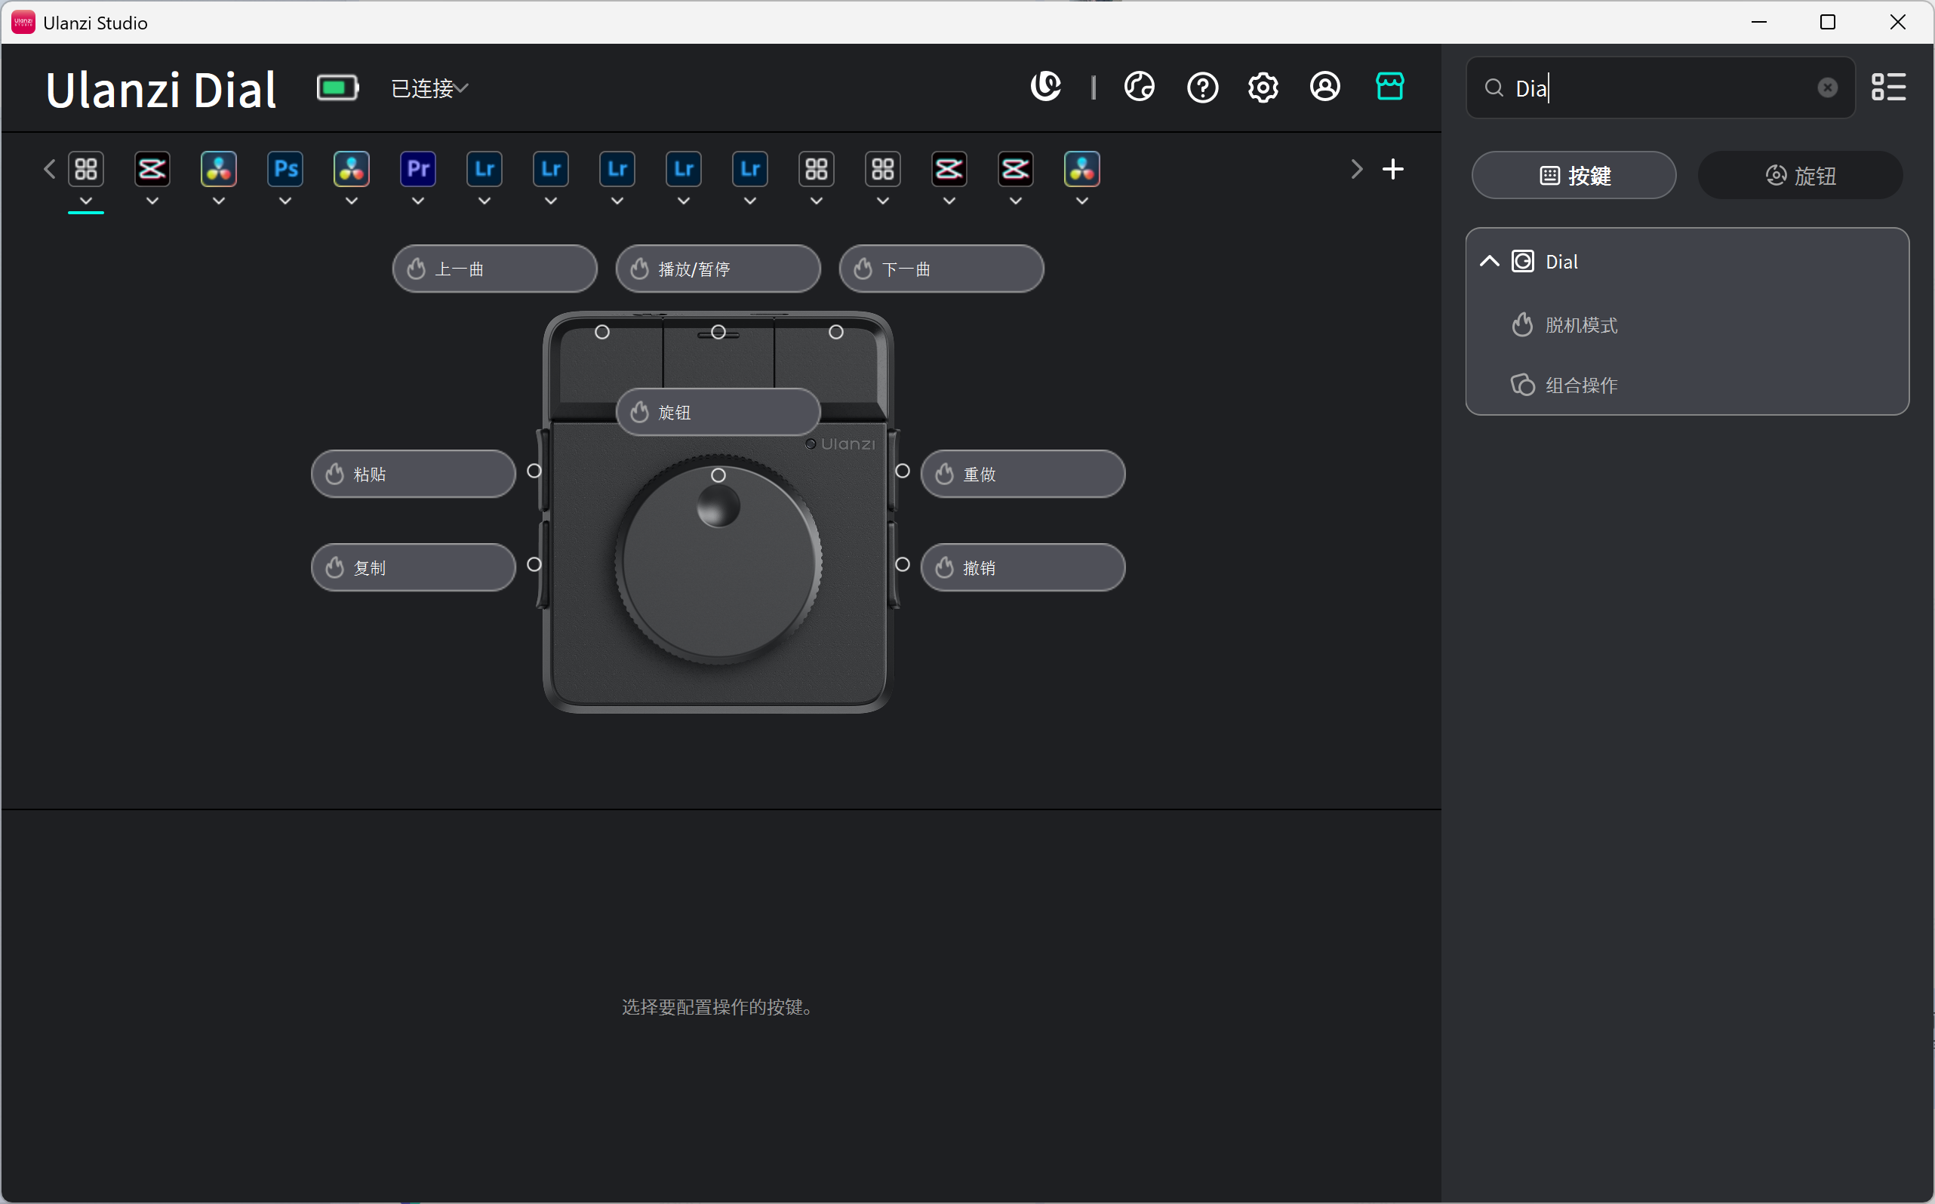Select the Photoshop profile icon
Screen dimensions: 1935x1204
tap(285, 169)
